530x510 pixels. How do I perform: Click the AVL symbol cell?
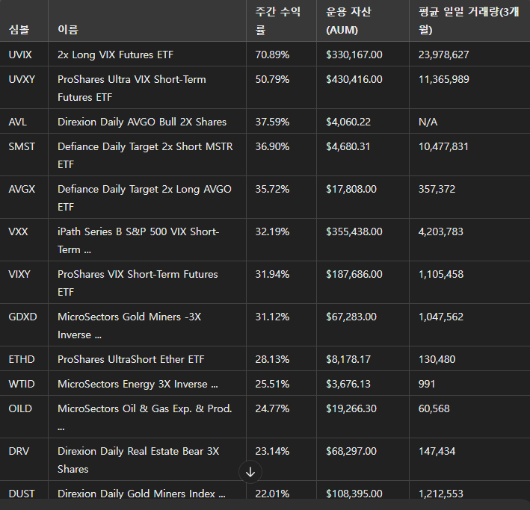coord(18,122)
